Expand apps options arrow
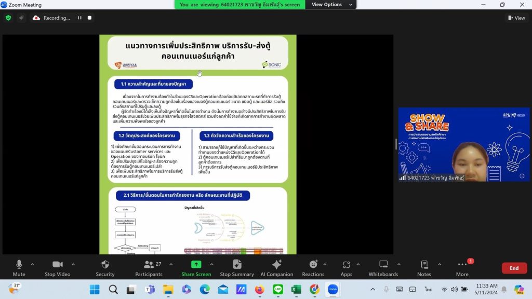Screen dimensions: 532x299 358,264
